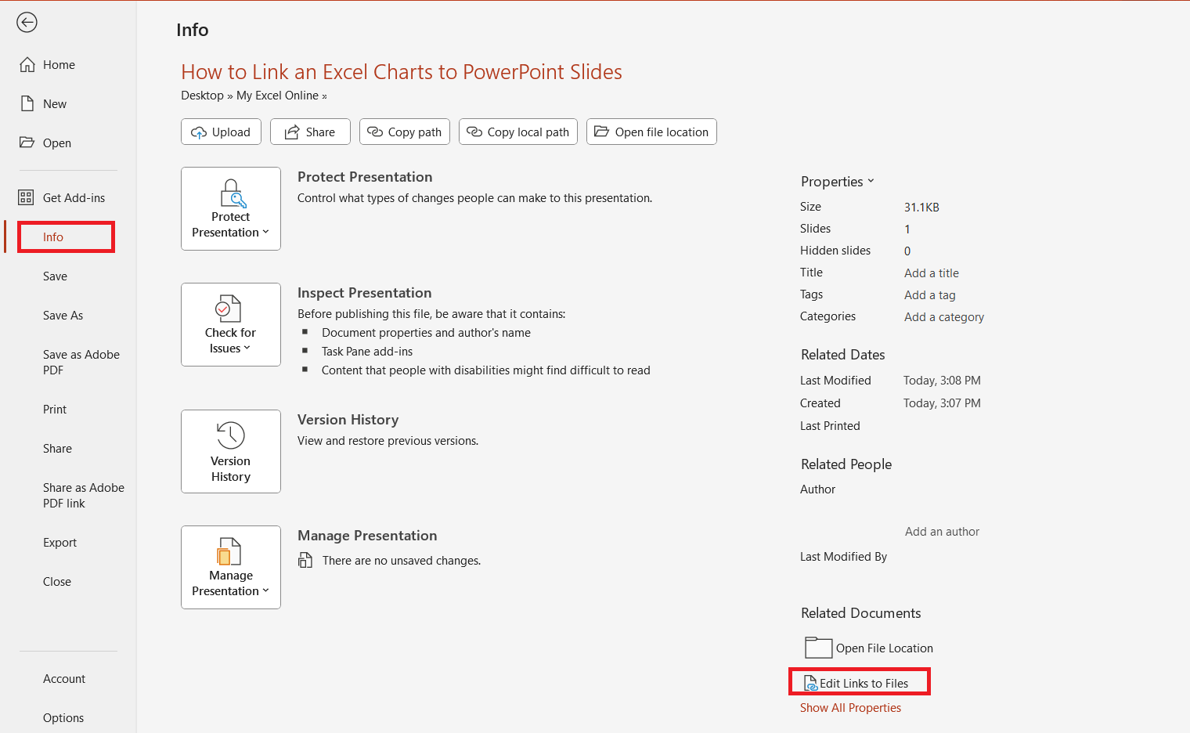Viewport: 1190px width, 733px height.
Task: Open Manage Presentation dropdown
Action: [x=231, y=568]
